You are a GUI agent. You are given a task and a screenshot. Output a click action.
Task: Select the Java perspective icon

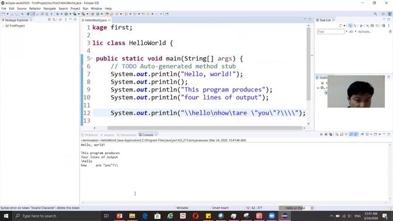point(390,14)
